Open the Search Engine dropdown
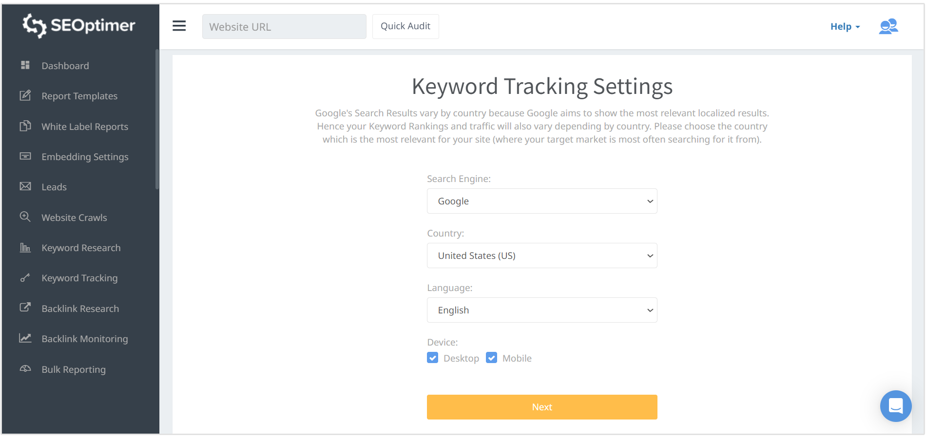Image resolution: width=926 pixels, height=438 pixels. pyautogui.click(x=541, y=201)
